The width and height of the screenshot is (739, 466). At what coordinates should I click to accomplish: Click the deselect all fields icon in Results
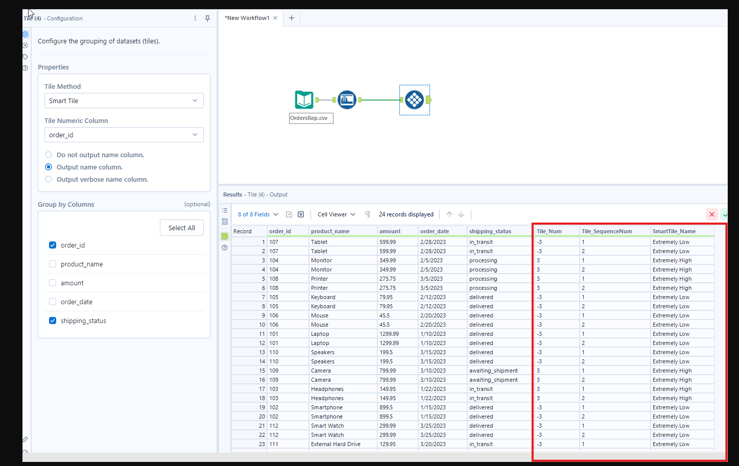(x=301, y=214)
